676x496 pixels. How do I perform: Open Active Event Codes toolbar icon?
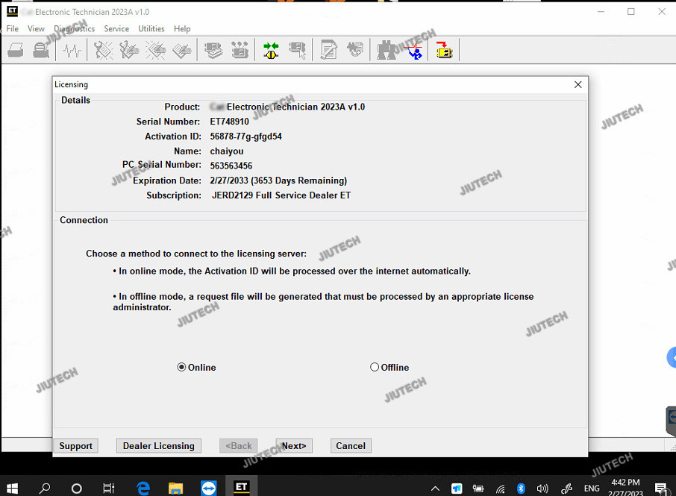pos(156,51)
